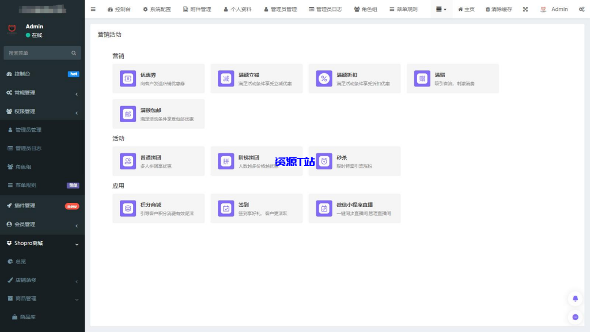Viewport: 590px width, 332px height.
Task: Go to 主页 via the link
Action: pos(467,9)
